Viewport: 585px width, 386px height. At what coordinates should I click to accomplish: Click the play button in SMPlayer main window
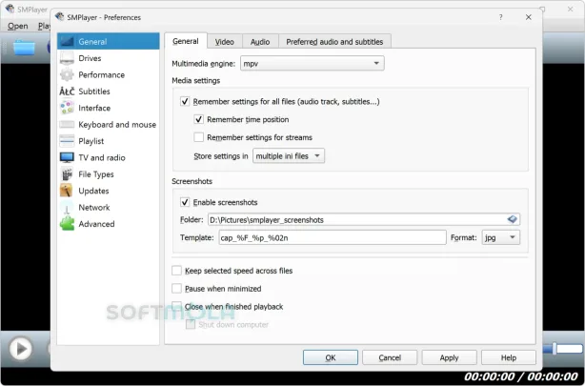(x=20, y=349)
